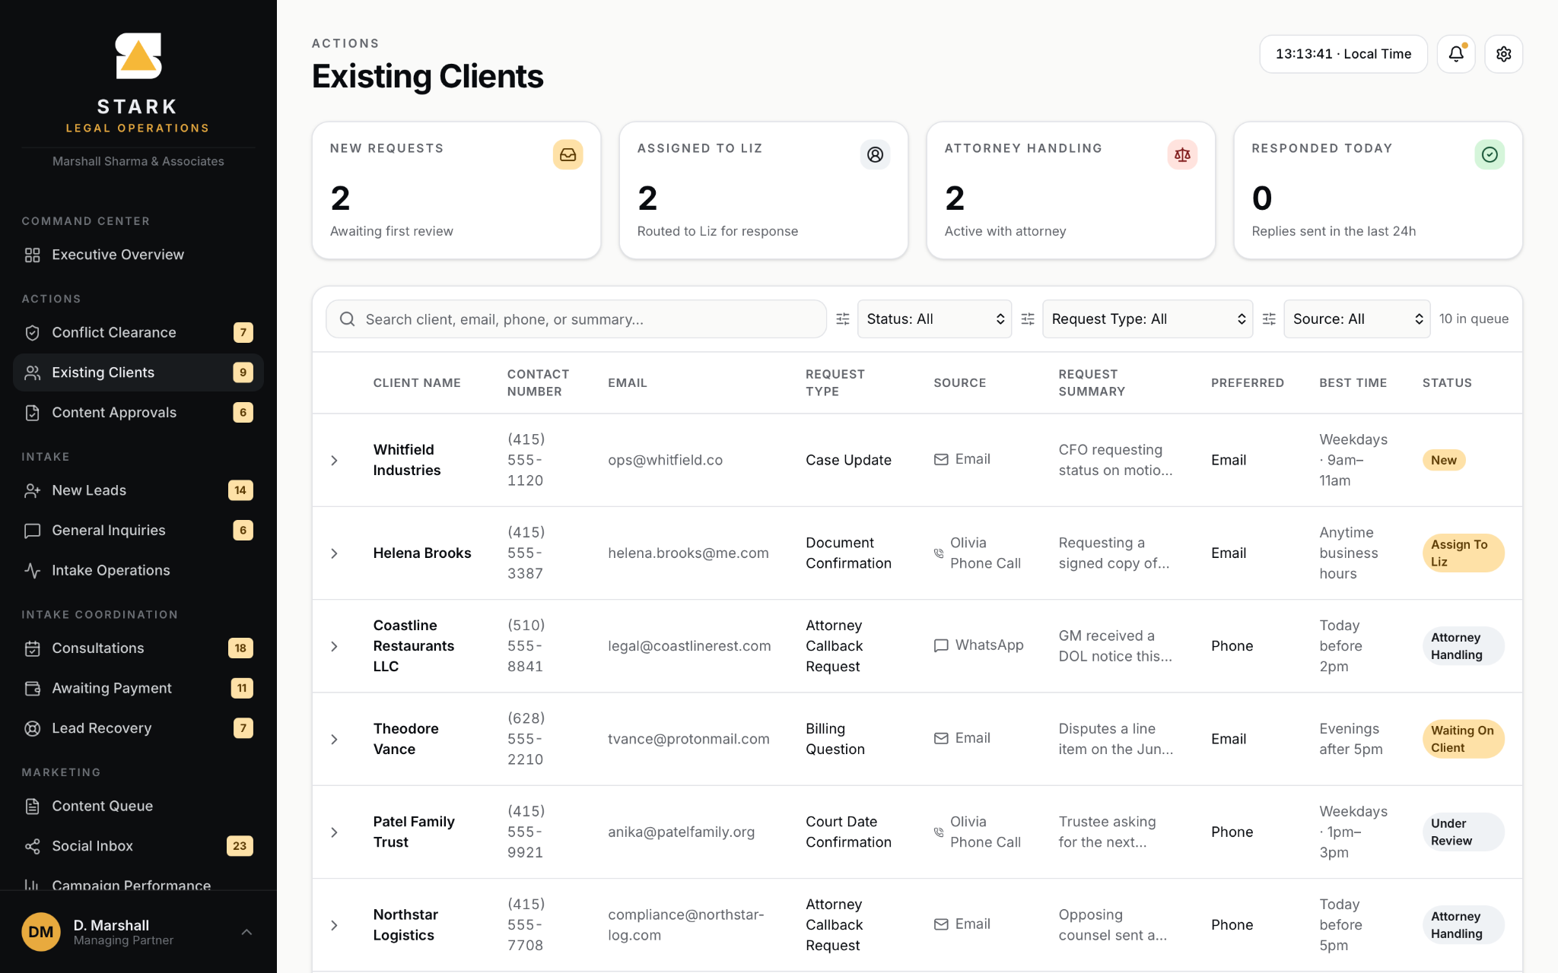Click the Content Queue file icon
Image resolution: width=1558 pixels, height=973 pixels.
(32, 806)
